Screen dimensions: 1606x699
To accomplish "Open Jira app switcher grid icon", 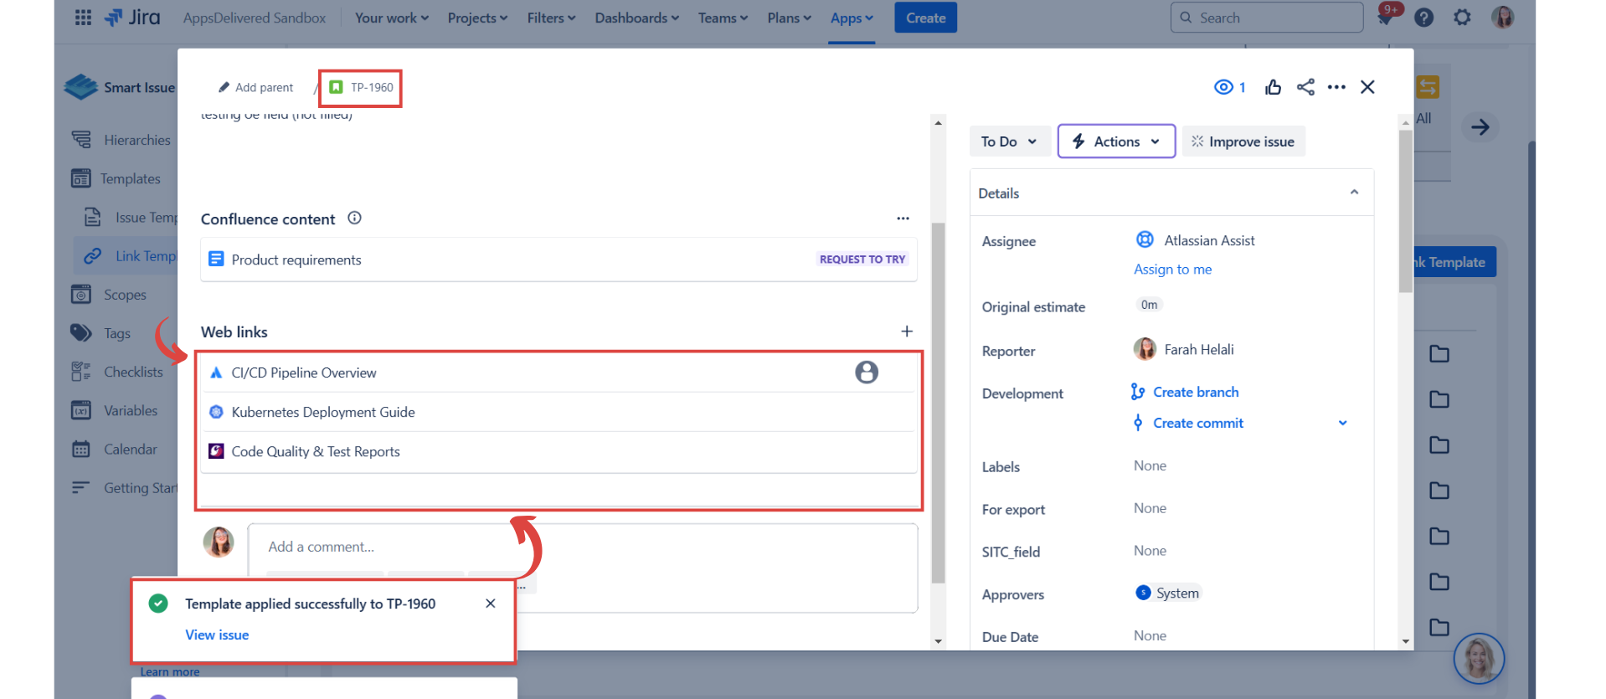I will point(83,18).
